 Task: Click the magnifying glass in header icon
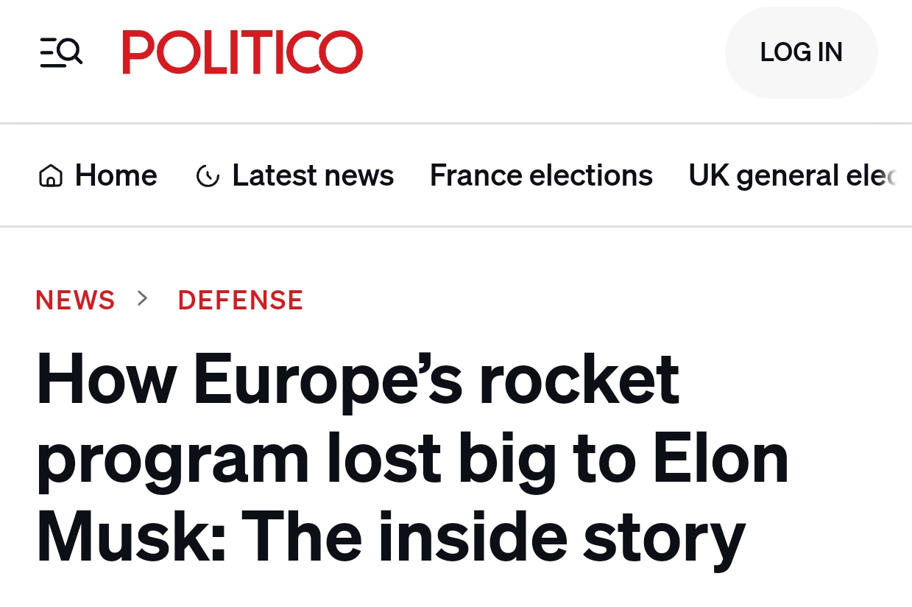click(70, 51)
